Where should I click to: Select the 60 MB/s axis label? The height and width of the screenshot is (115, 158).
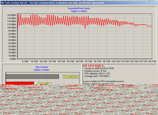point(12,40)
